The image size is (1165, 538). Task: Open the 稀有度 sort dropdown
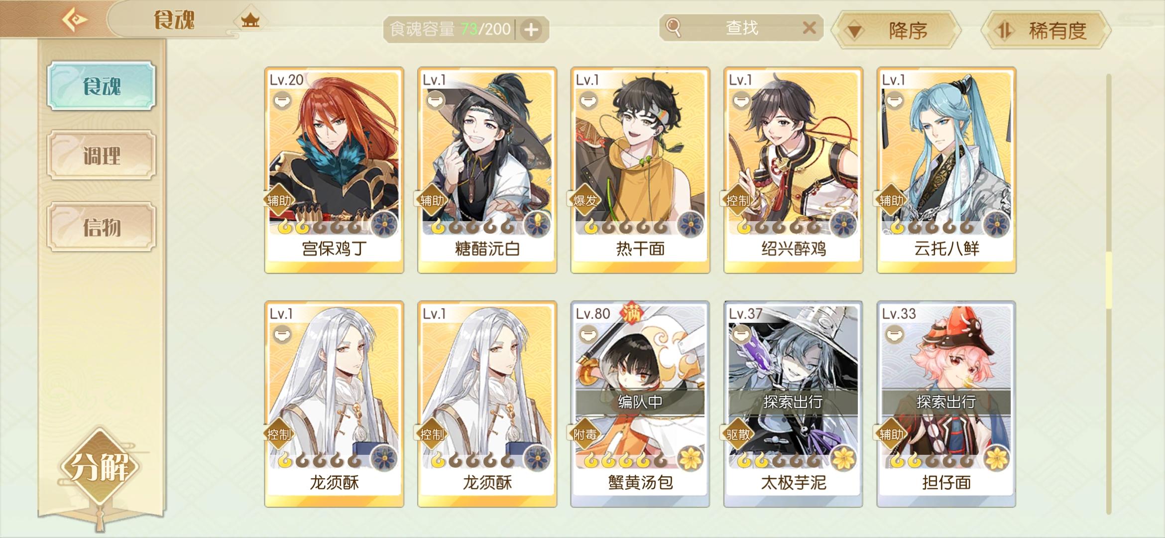click(1046, 30)
